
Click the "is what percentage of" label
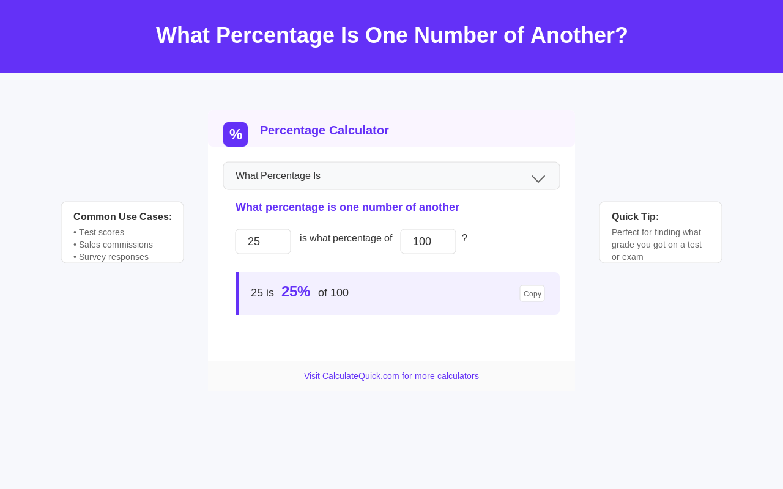click(x=346, y=238)
